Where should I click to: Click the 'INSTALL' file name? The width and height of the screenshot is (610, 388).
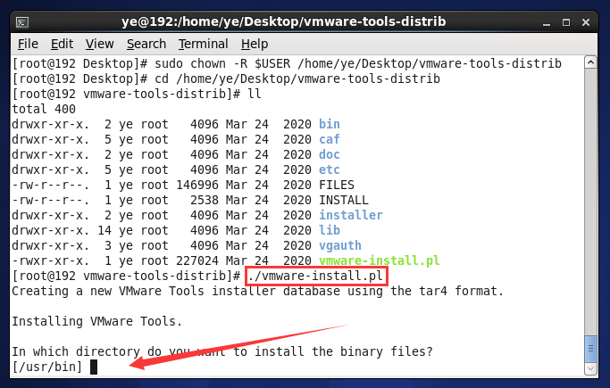pyautogui.click(x=344, y=200)
